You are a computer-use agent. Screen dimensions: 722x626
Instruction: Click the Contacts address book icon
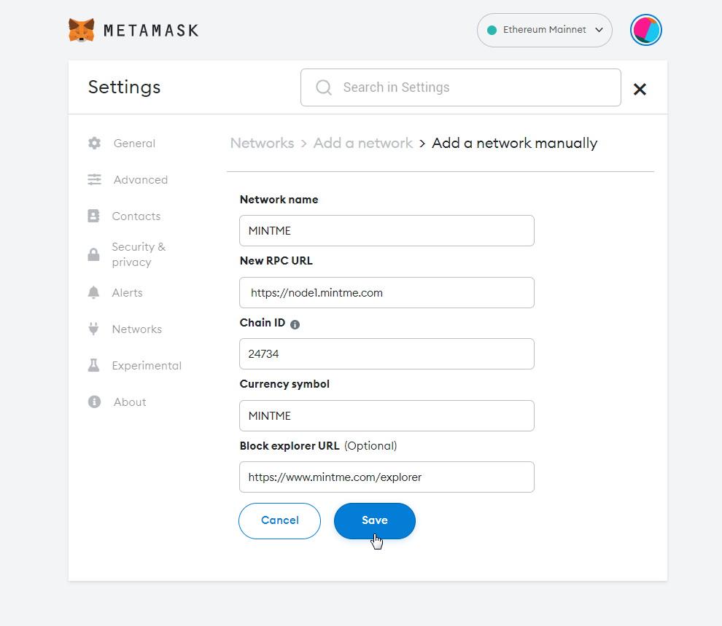(93, 216)
